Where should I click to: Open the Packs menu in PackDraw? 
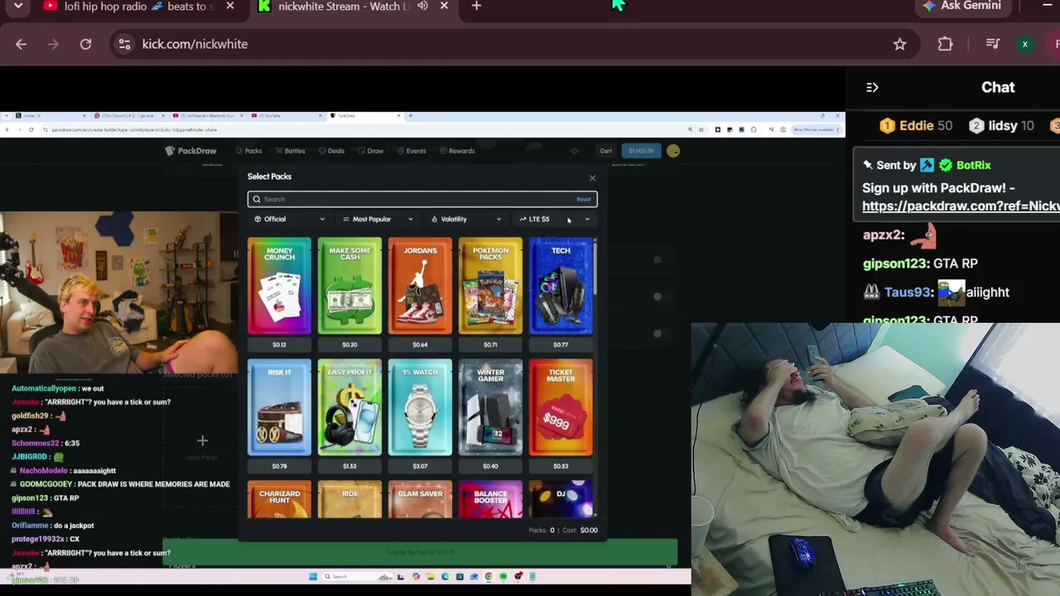[x=249, y=151]
